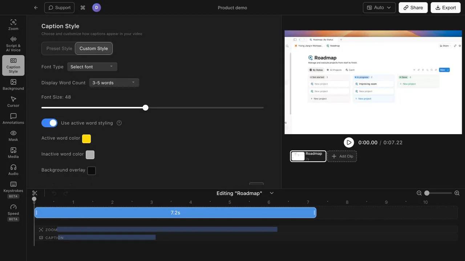Open Script & AI Voice panel

click(x=13, y=44)
